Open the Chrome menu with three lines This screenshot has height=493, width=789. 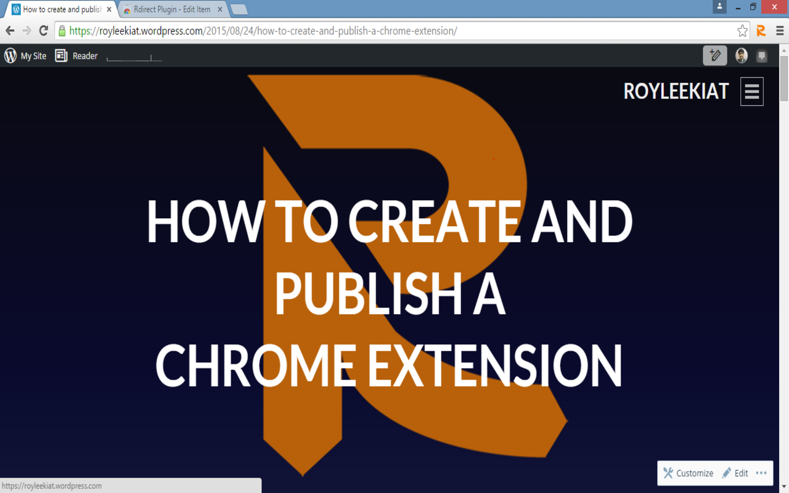tap(779, 31)
